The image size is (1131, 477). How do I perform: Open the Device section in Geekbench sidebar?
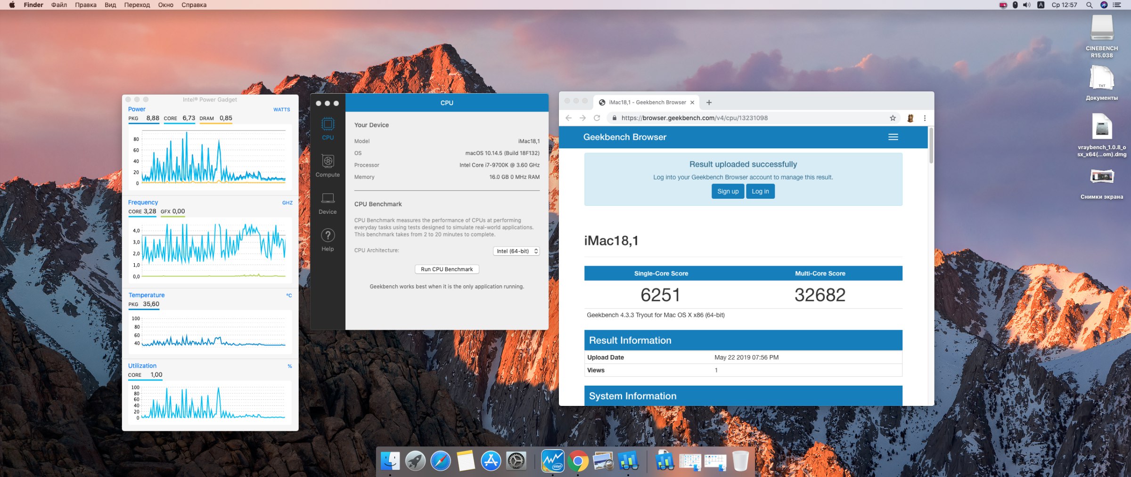[x=328, y=203]
